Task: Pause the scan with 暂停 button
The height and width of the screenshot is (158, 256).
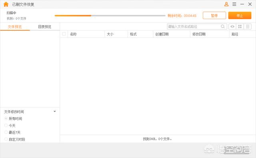Action: 214,16
